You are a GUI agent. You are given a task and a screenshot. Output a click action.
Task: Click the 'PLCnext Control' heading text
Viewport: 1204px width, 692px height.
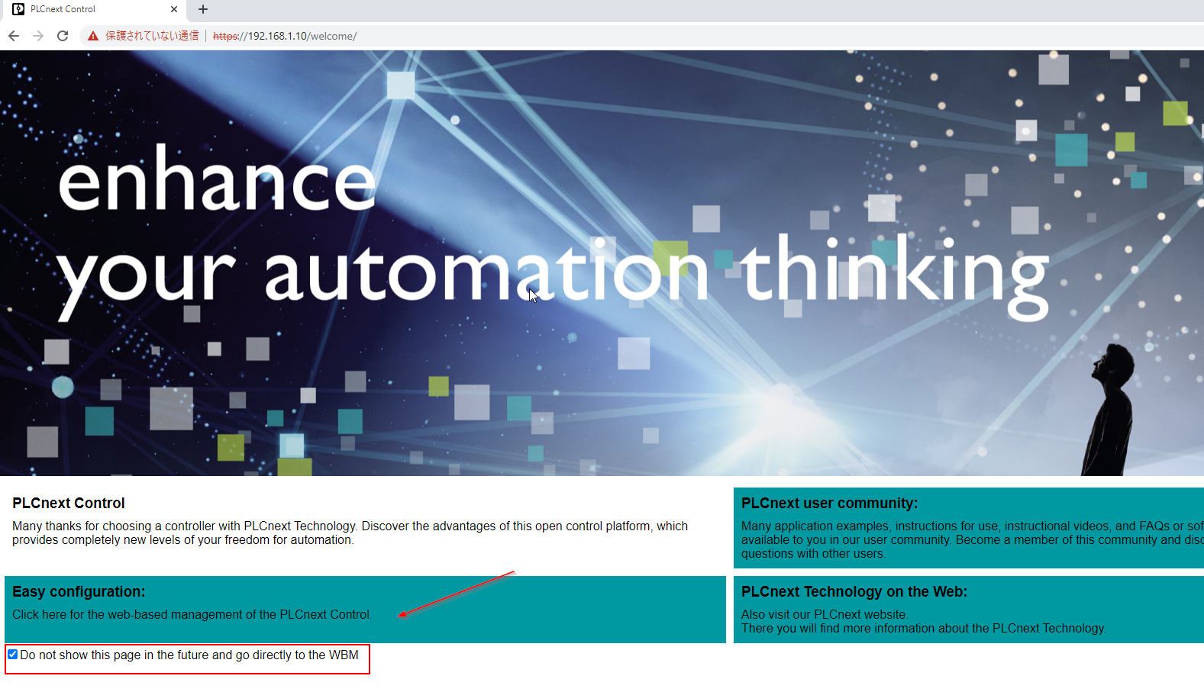(x=69, y=503)
